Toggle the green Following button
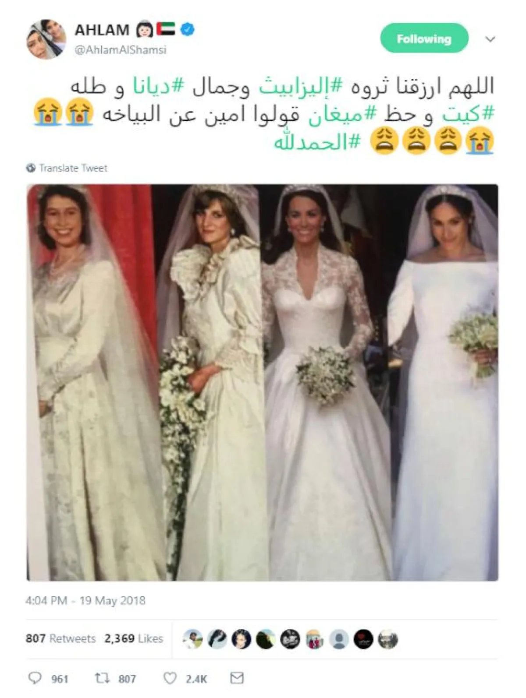Screen dimensions: 526x698 (424, 39)
